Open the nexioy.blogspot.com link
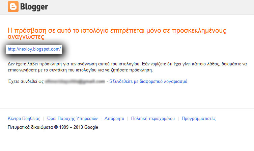 34,49
